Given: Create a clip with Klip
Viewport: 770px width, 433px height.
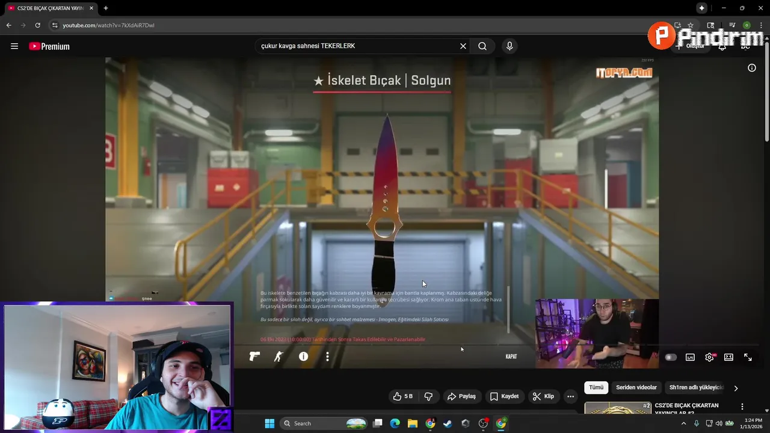Looking at the screenshot, I should tap(543, 396).
